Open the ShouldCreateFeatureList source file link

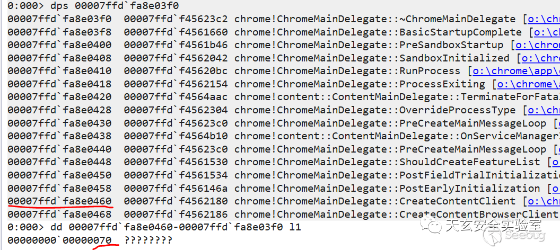click(x=555, y=162)
